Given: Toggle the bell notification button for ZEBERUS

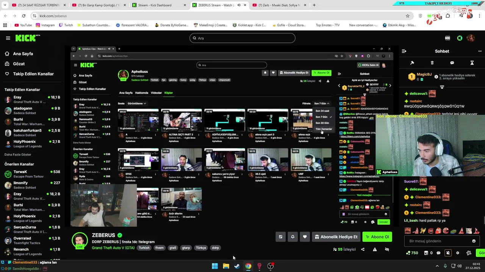Looking at the screenshot, I should [x=293, y=237].
